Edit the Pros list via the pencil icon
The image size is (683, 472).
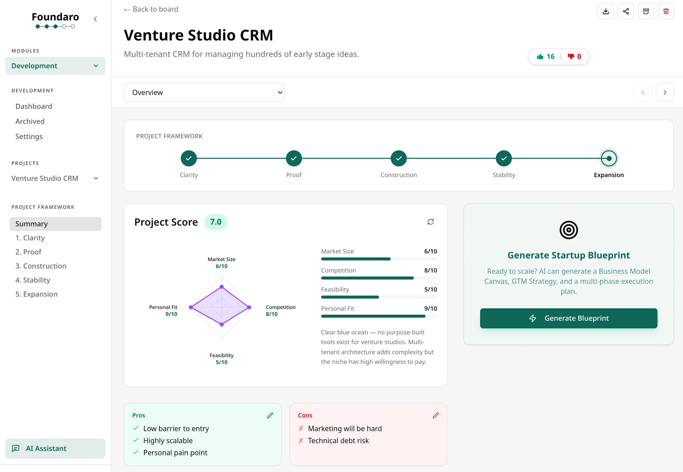click(270, 415)
